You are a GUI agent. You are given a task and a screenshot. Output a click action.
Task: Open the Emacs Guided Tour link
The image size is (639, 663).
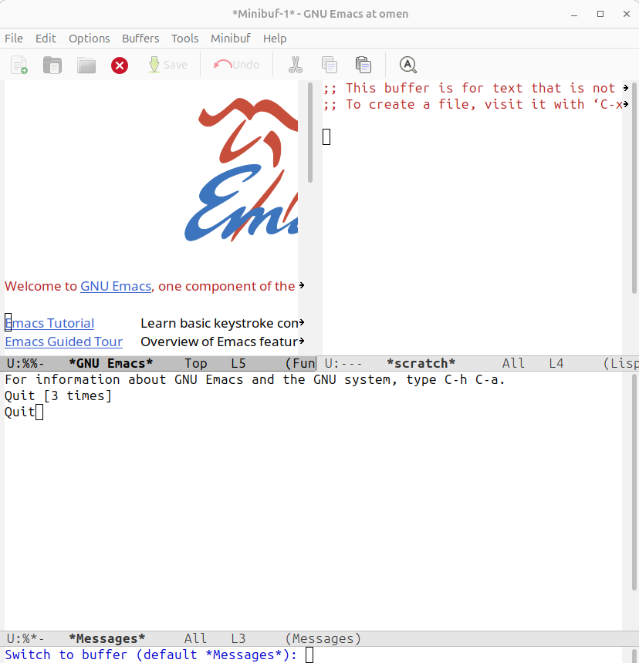63,342
